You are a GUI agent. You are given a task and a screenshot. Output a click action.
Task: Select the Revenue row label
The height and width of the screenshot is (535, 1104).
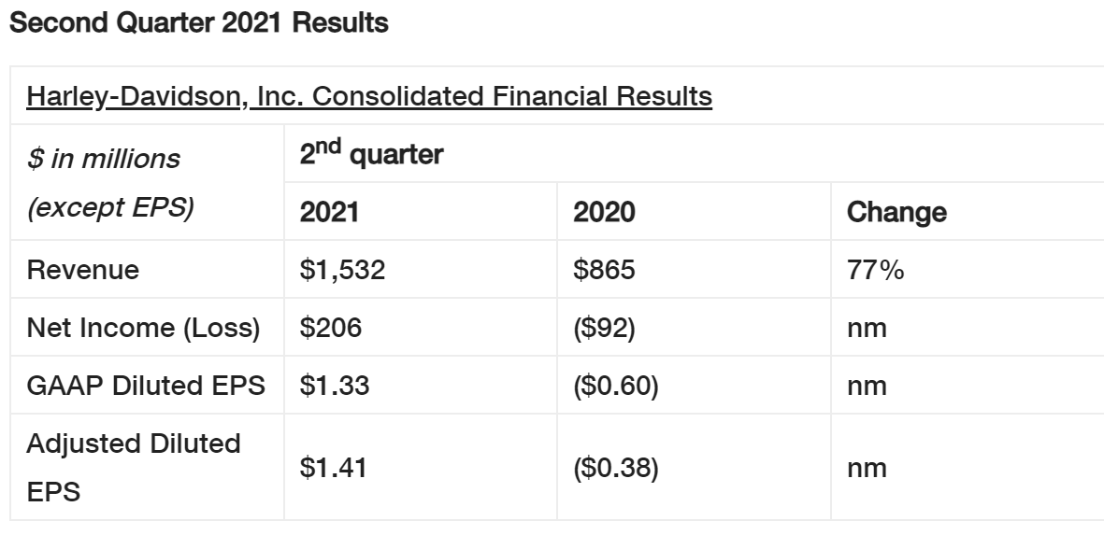pyautogui.click(x=83, y=270)
